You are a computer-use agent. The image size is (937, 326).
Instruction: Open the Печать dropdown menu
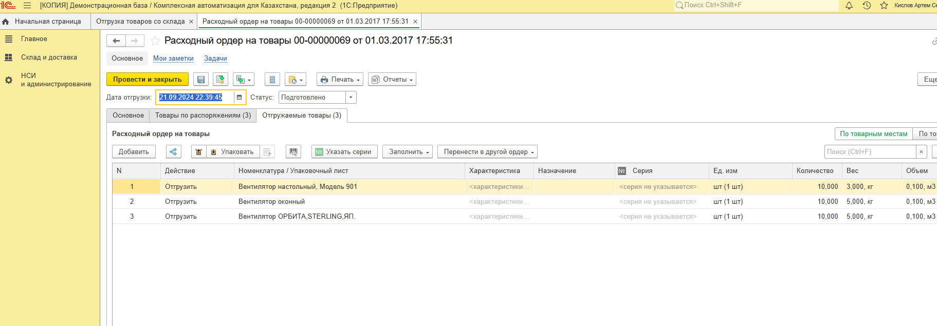click(340, 80)
